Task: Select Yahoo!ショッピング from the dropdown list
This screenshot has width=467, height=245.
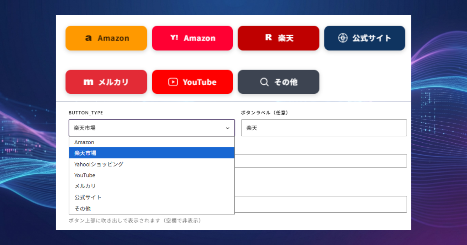Action: click(152, 164)
